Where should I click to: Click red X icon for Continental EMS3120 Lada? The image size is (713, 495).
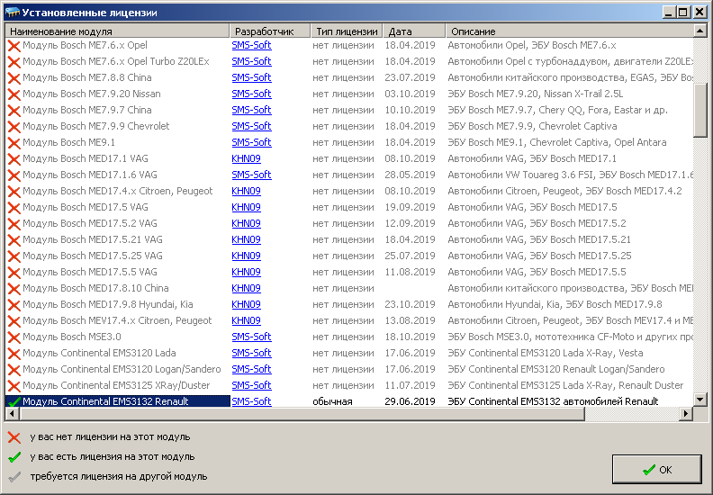pos(14,353)
